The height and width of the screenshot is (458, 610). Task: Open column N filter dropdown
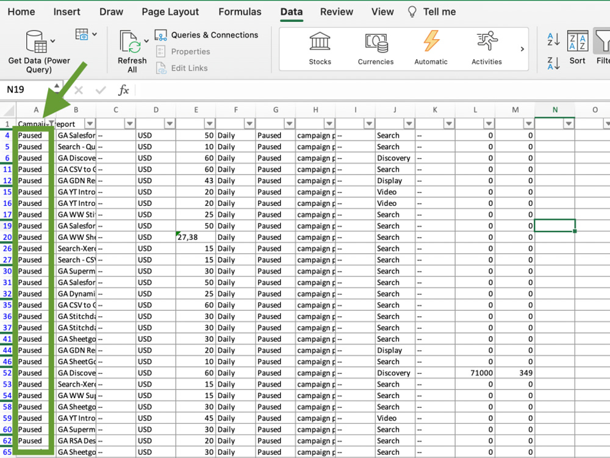tap(569, 124)
